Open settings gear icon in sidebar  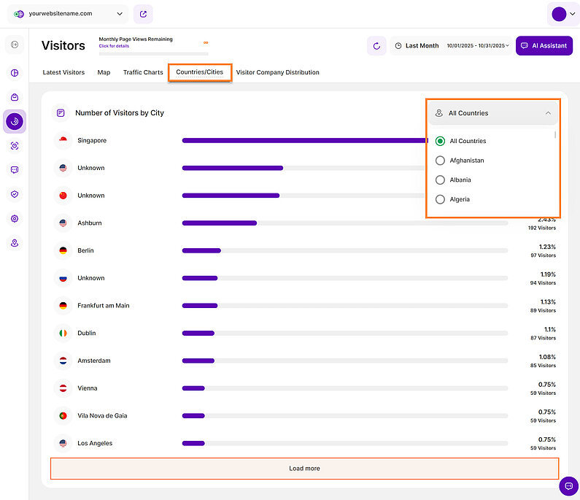pos(15,218)
